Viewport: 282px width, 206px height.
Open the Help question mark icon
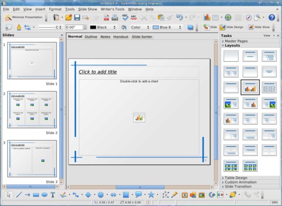pyautogui.click(x=272, y=17)
